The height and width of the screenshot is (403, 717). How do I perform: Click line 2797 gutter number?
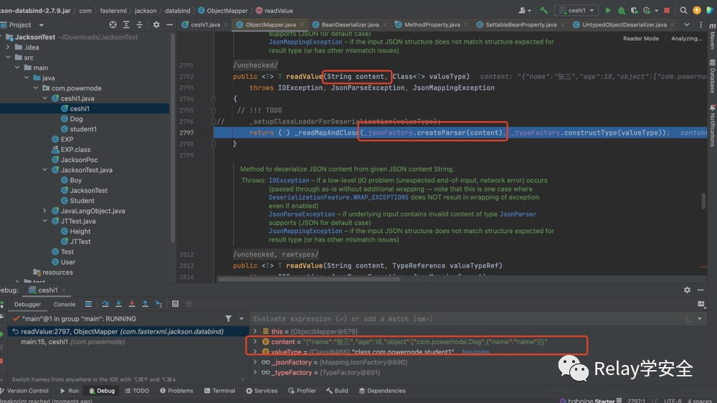(186, 133)
